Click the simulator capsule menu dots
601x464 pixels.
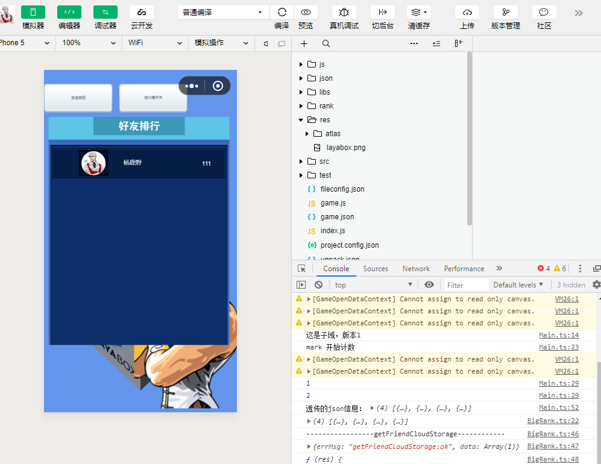pyautogui.click(x=192, y=86)
